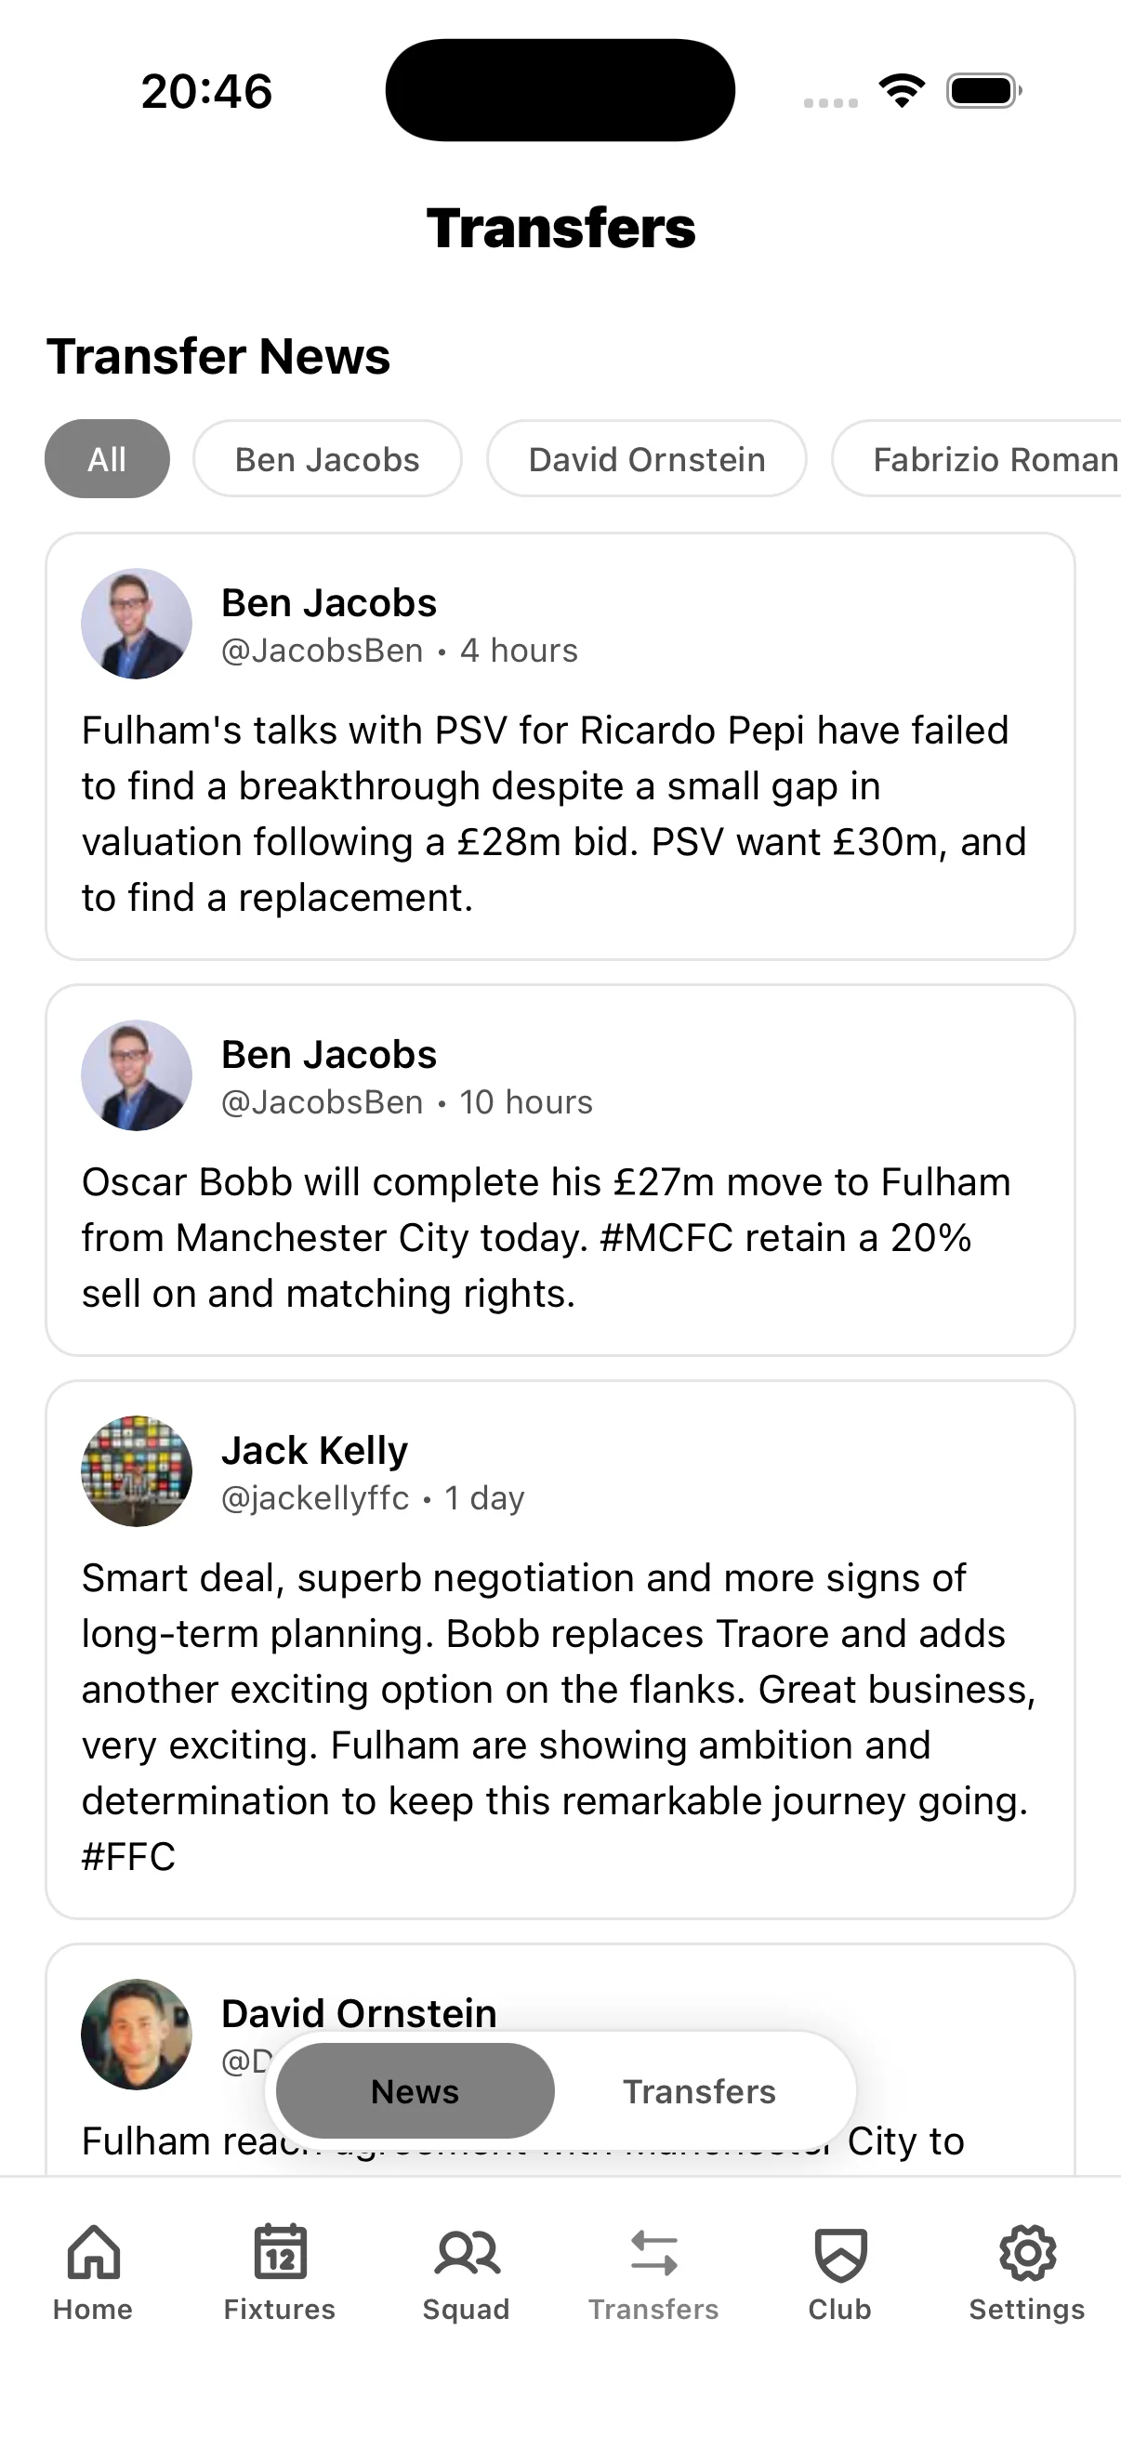The image size is (1121, 2437).
Task: Tap Ben Jacobs' profile avatar on first post
Action: pyautogui.click(x=137, y=623)
